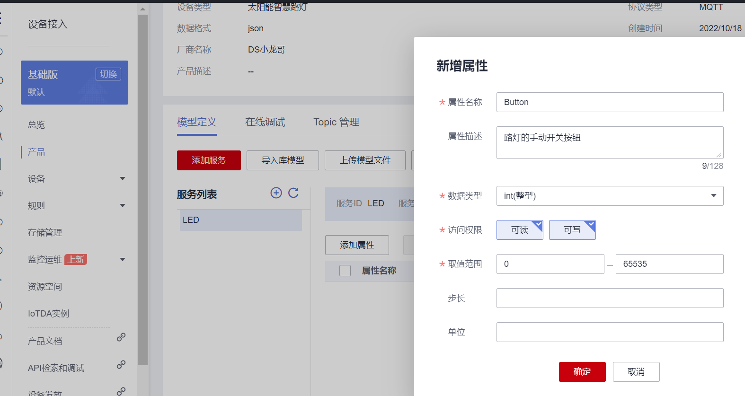Open the 产品文档 link icon

[x=121, y=337]
